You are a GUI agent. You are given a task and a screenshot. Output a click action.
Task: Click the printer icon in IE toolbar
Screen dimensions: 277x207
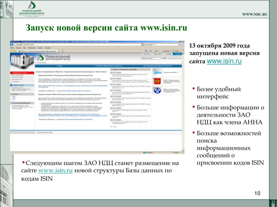click(x=156, y=51)
